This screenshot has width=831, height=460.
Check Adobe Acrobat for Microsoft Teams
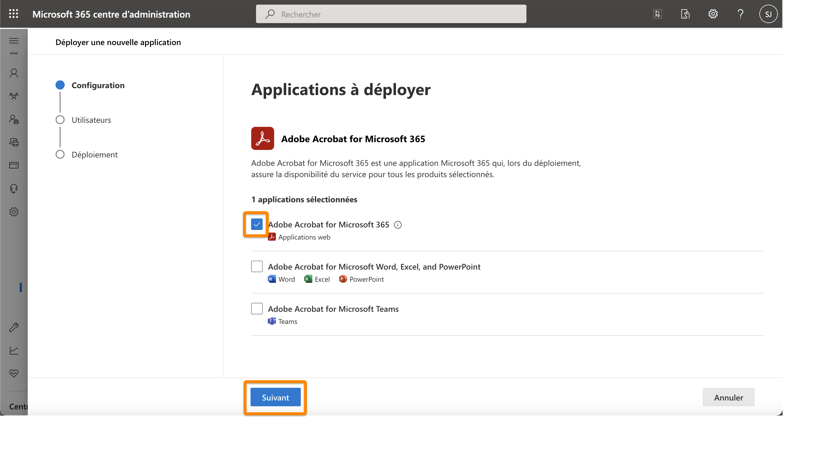click(x=257, y=308)
